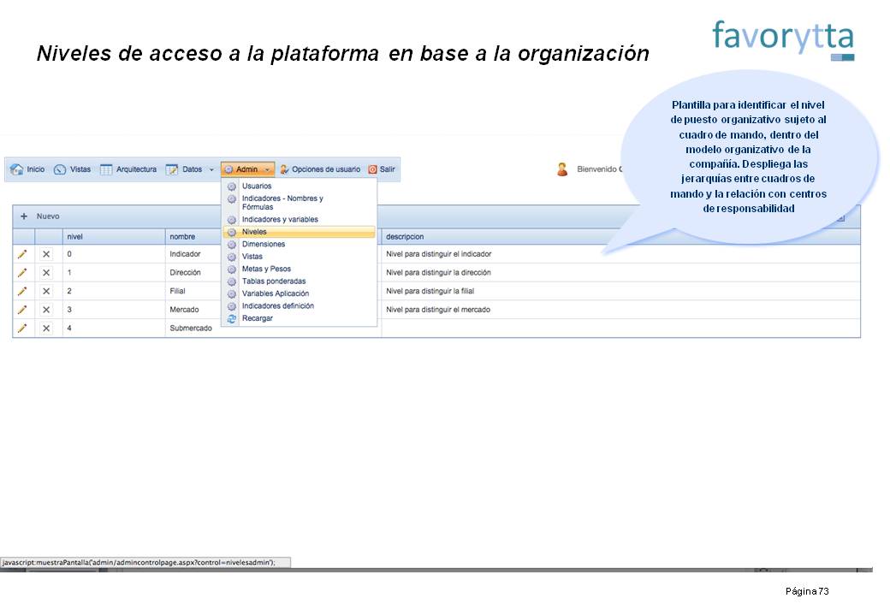Image resolution: width=890 pixels, height=616 pixels.
Task: Choose Indicadores definición menu entry
Action: [x=300, y=306]
